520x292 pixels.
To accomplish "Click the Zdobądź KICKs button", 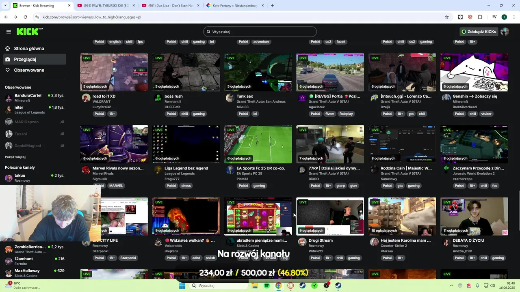I will 479,32.
